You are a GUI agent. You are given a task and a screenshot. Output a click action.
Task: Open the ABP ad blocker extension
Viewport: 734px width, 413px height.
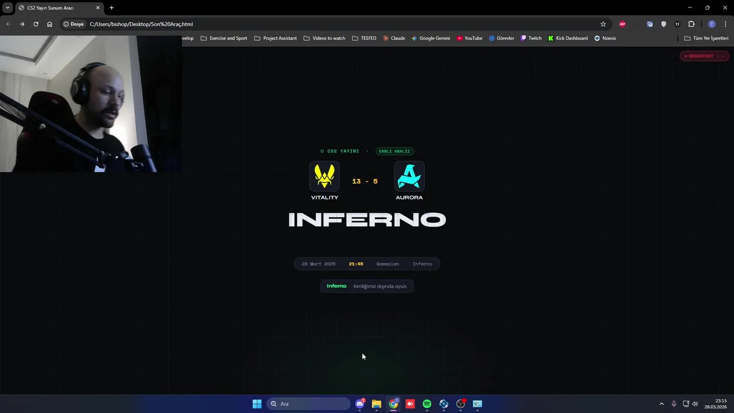click(622, 24)
